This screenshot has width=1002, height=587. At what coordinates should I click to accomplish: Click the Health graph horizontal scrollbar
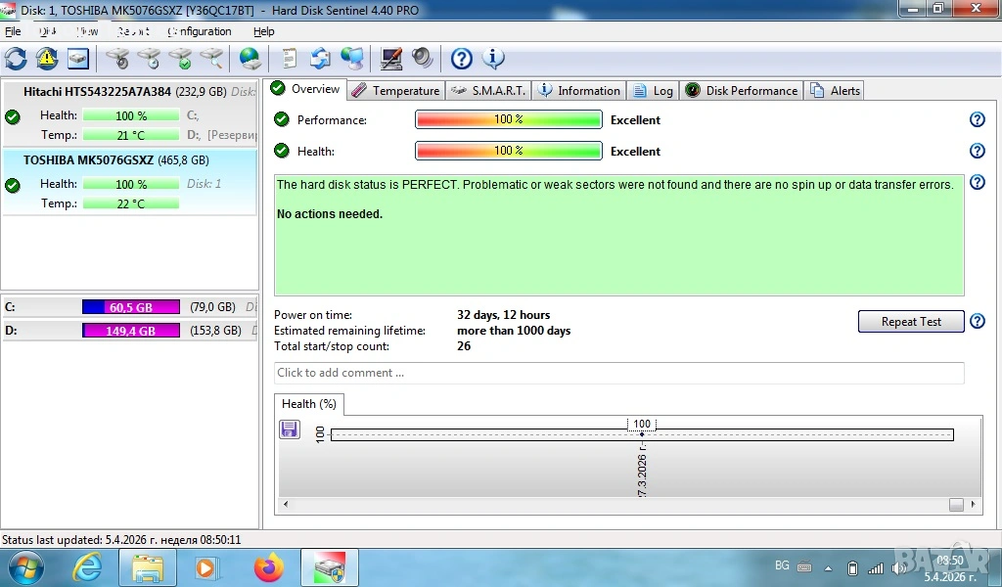(626, 505)
